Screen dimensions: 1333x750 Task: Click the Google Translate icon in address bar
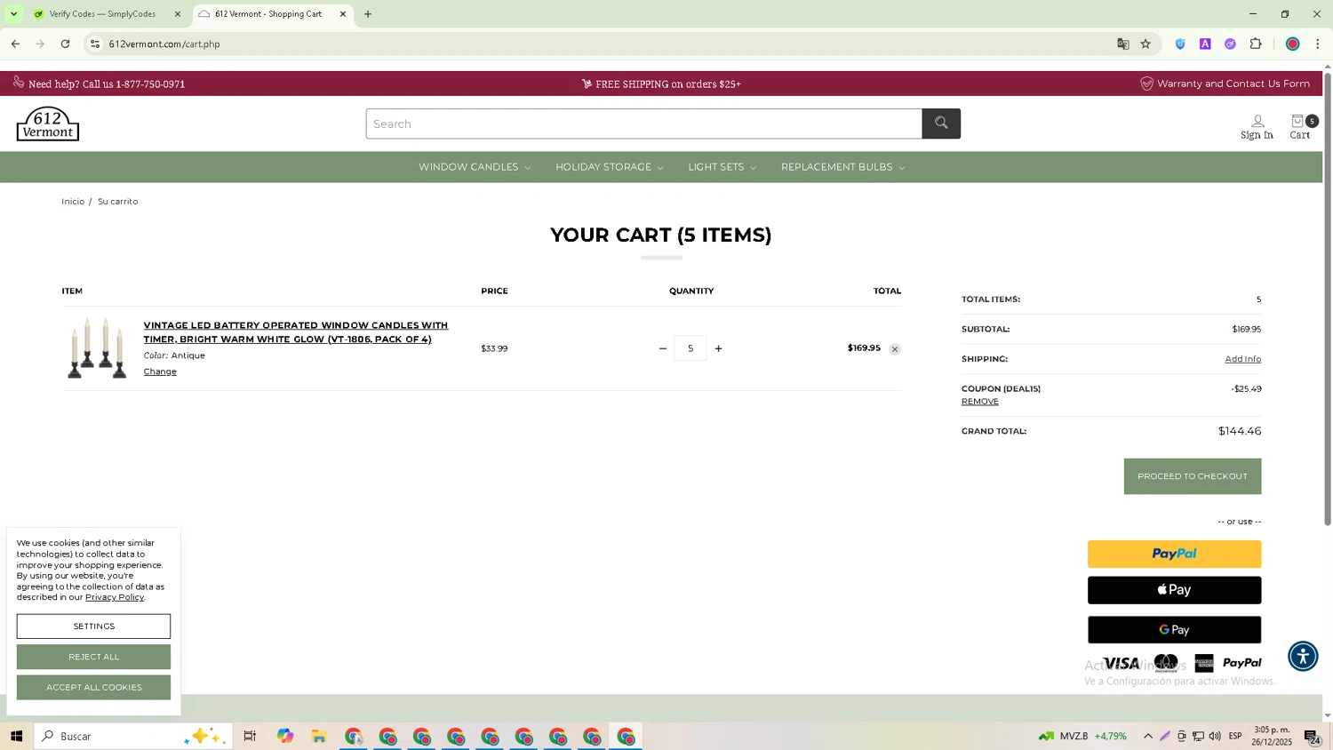(x=1123, y=44)
